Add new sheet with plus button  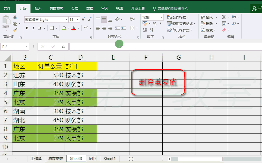coord(131,159)
